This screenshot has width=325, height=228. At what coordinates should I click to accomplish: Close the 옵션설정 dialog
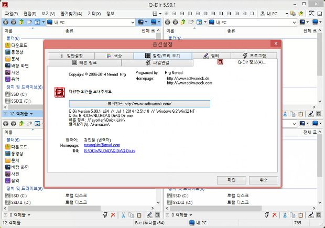coord(276,44)
